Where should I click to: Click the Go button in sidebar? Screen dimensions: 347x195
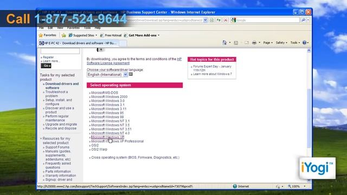(46, 66)
